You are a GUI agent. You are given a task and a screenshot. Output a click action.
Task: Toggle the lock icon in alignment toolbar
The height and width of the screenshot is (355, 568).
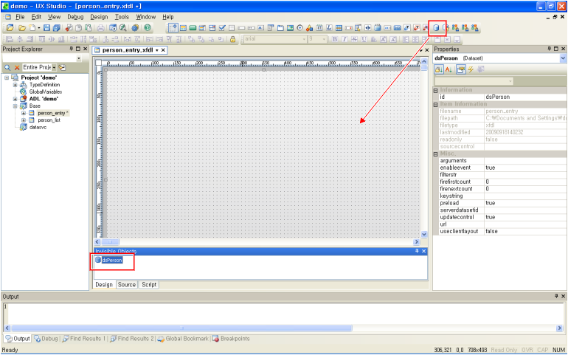click(x=446, y=38)
